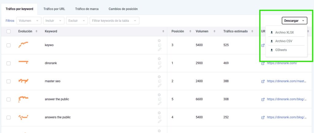
Task: Click the answer the public evolution sparkline
Action: coord(23,99)
